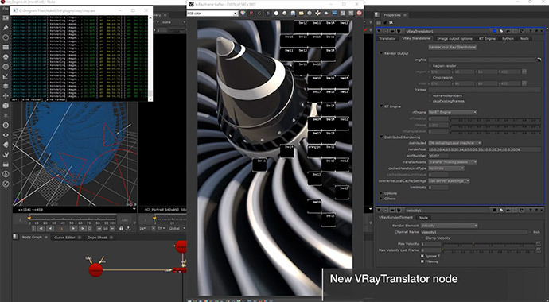Open the Keyer node toolbar icon
The height and width of the screenshot is (302, 549).
pos(6,76)
